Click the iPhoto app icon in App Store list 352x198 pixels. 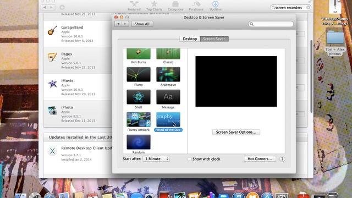point(53,111)
